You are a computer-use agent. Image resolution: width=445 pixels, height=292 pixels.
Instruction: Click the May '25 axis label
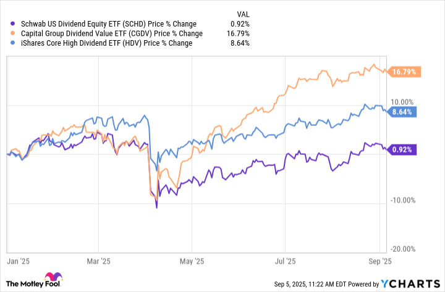[x=192, y=261]
